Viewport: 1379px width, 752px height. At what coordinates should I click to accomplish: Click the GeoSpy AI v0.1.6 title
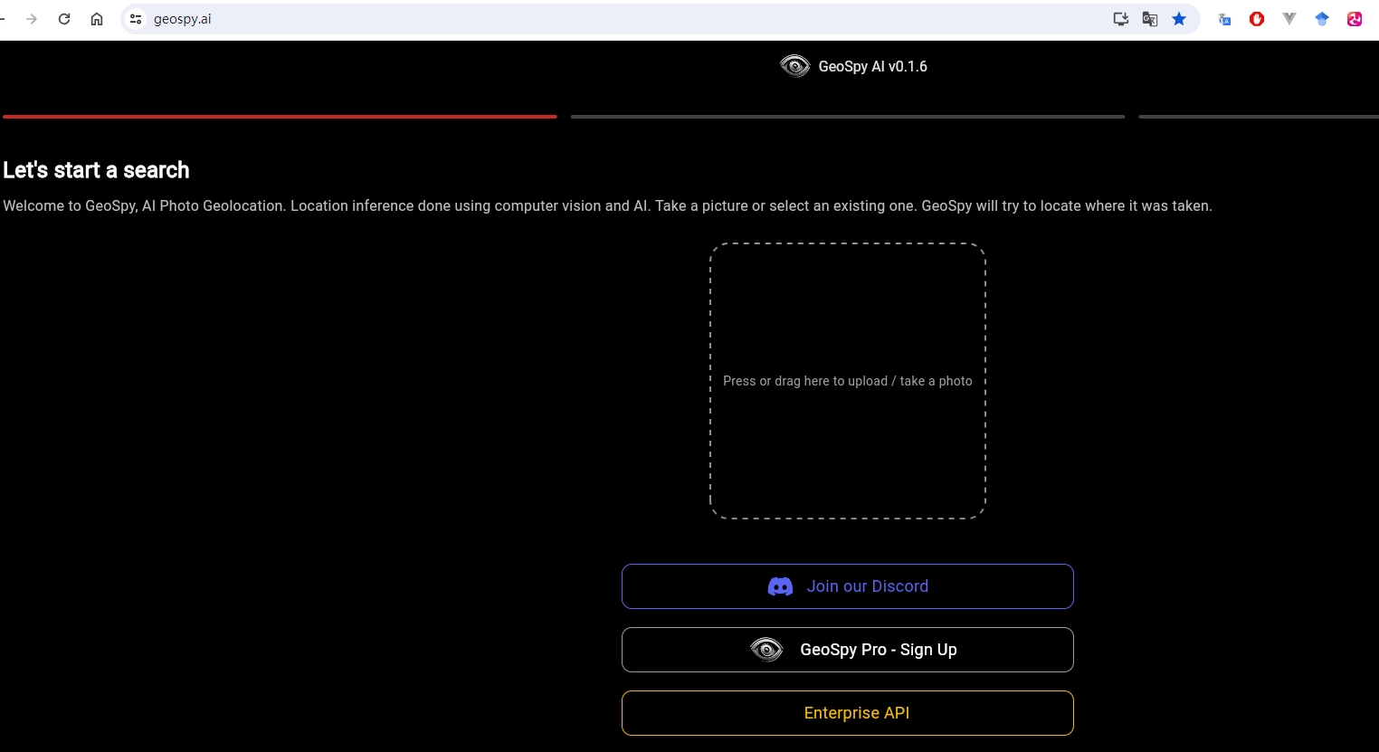click(872, 66)
